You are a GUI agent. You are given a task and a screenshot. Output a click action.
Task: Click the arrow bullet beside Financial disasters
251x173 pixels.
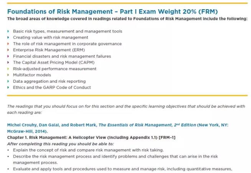click(x=8, y=56)
